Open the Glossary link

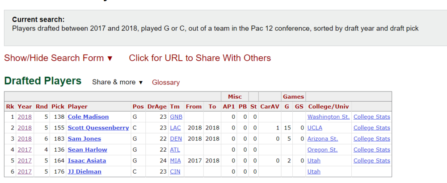pyautogui.click(x=166, y=83)
